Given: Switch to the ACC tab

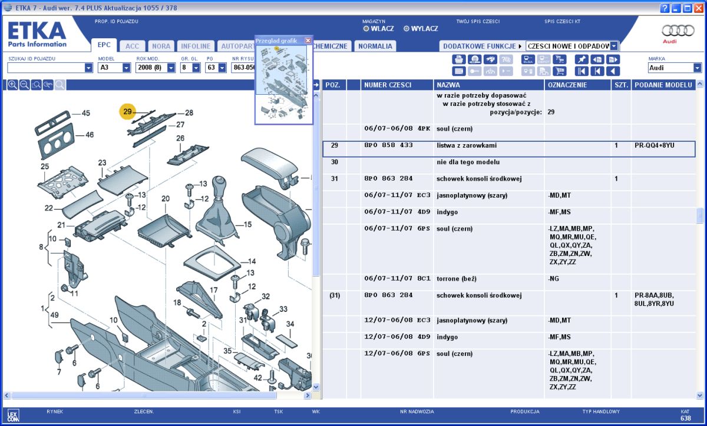Looking at the screenshot, I should click(133, 46).
